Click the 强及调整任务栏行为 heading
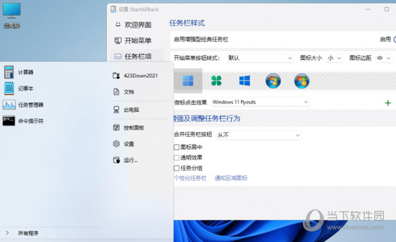Image resolution: width=396 pixels, height=242 pixels. point(207,118)
